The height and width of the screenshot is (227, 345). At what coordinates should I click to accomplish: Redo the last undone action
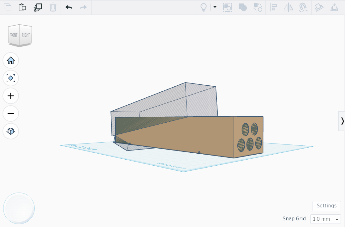83,7
